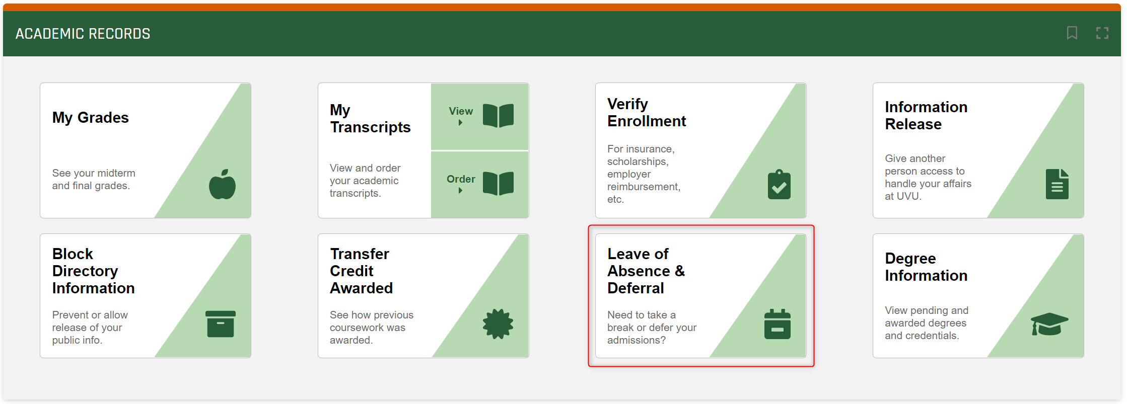
Task: Click the book icon next to Order
Action: [x=498, y=183]
